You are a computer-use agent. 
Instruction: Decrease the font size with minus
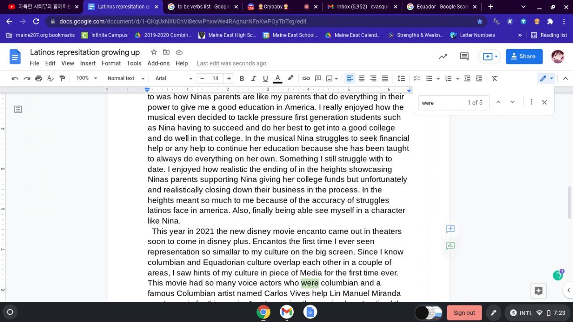click(x=202, y=78)
